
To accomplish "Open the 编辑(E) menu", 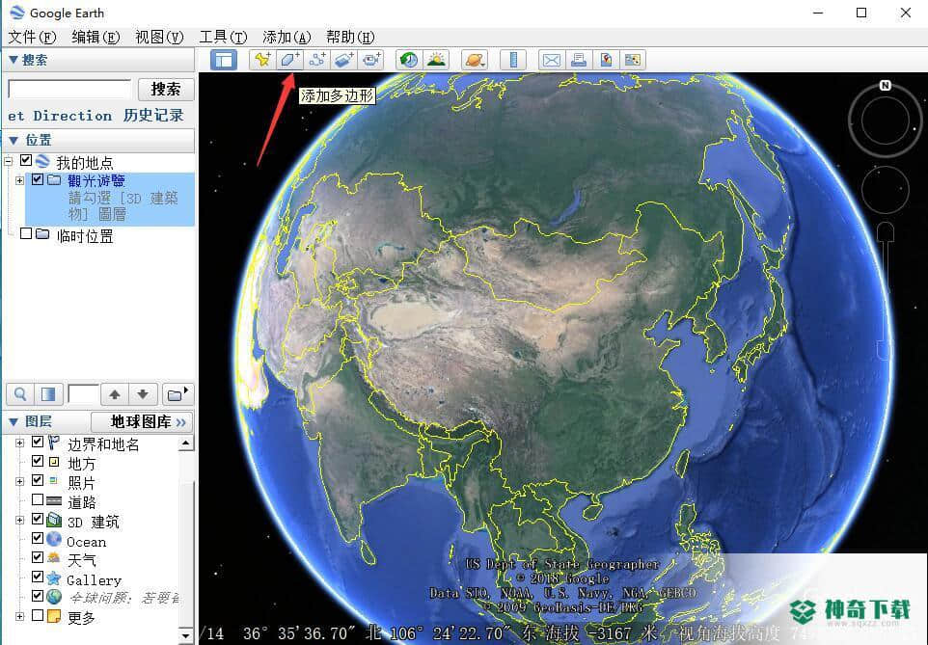I will coord(96,38).
